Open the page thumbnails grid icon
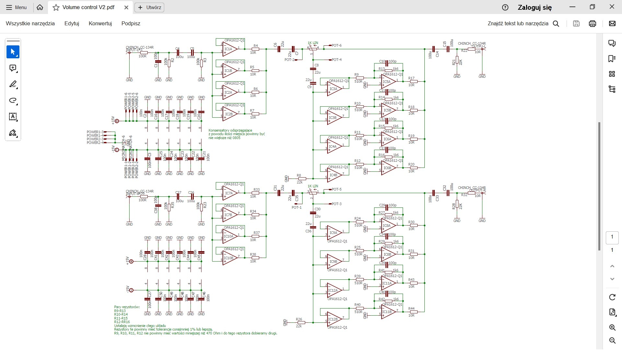622x350 pixels. click(612, 74)
